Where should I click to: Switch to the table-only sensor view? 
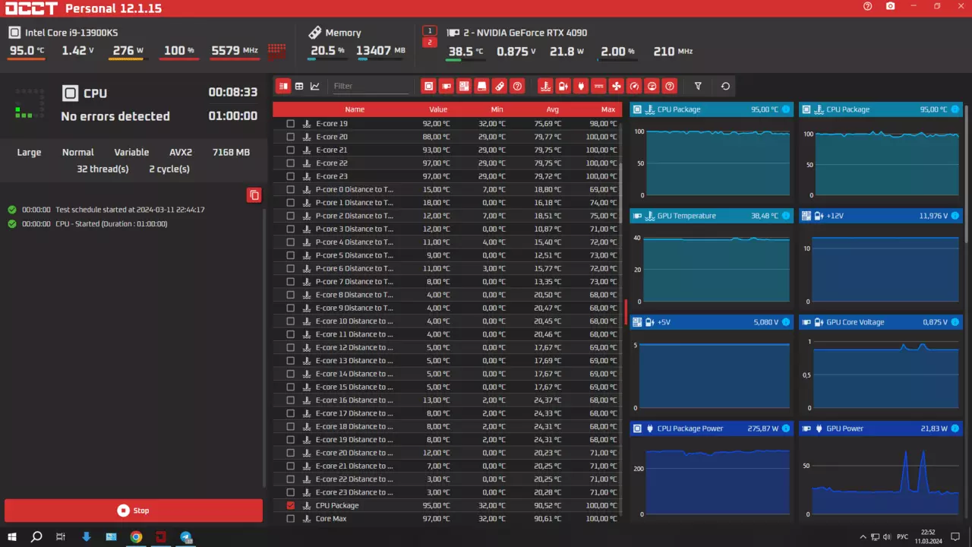299,86
